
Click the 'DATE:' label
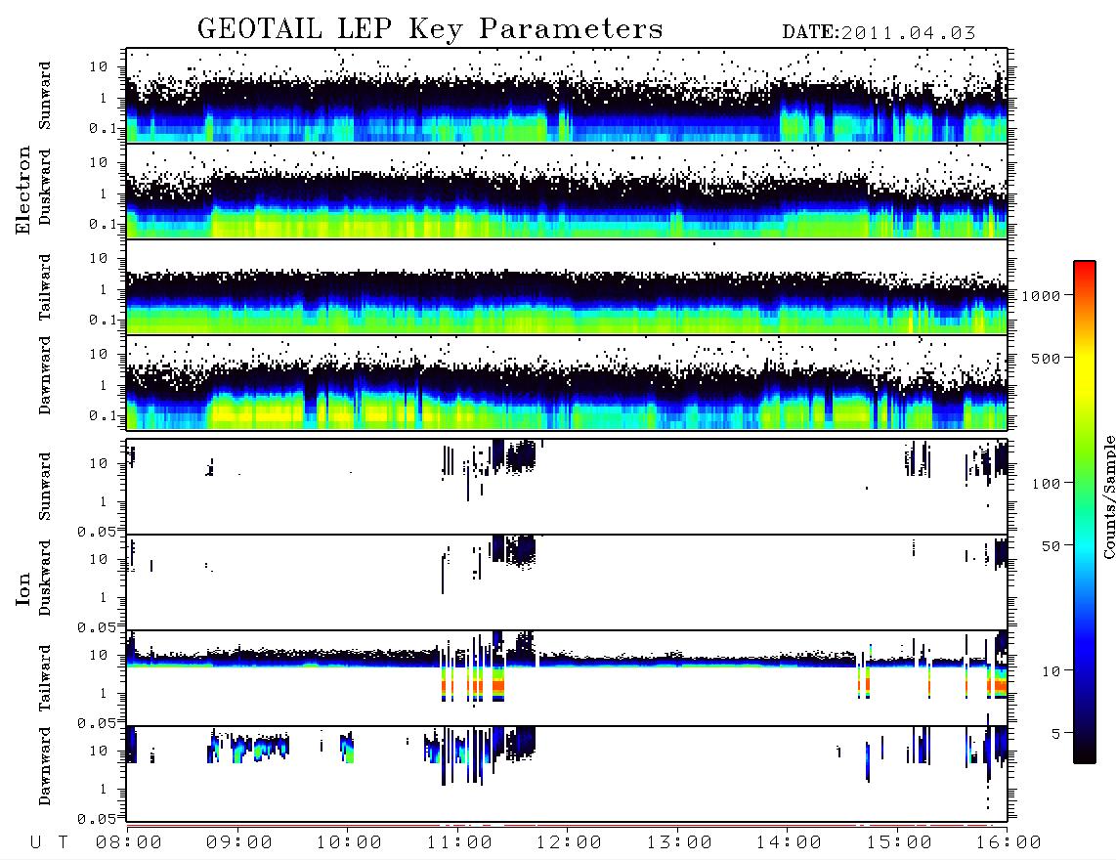coord(811,33)
